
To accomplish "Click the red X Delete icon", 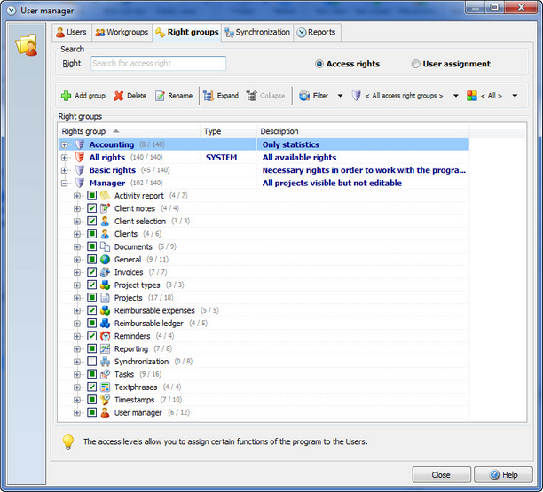I will [x=118, y=96].
